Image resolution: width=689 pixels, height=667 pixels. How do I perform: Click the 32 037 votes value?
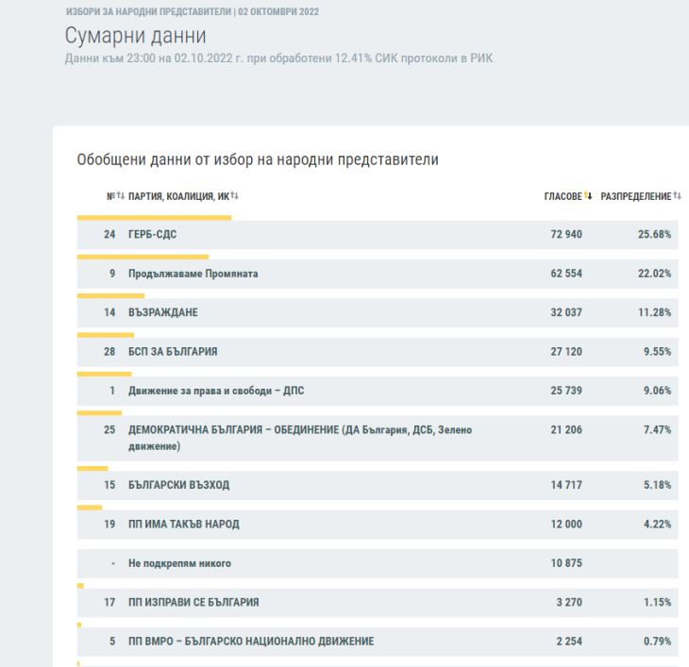tap(566, 312)
